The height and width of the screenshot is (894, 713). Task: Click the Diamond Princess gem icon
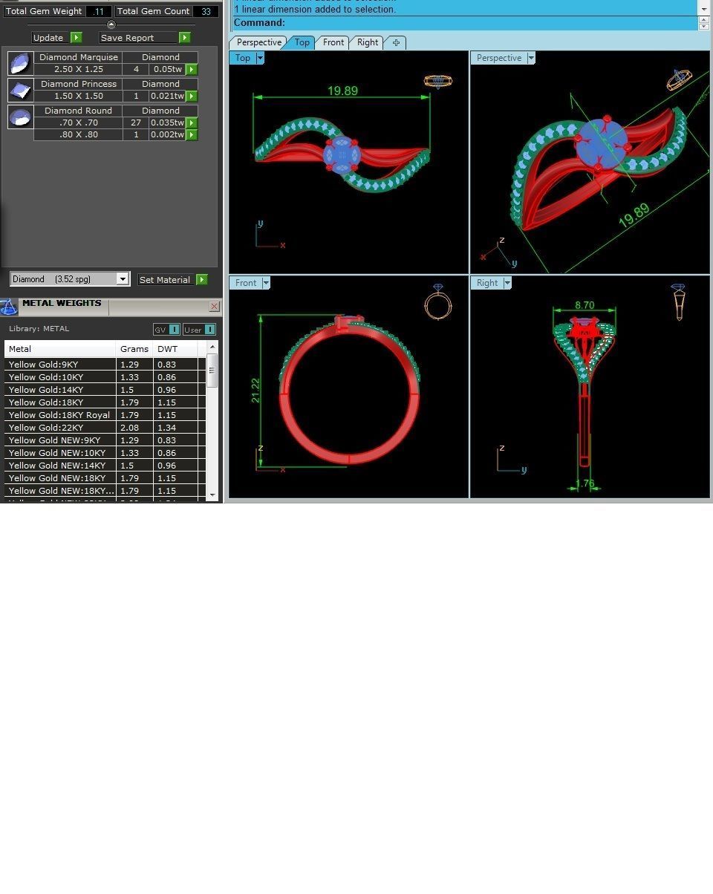(x=21, y=90)
